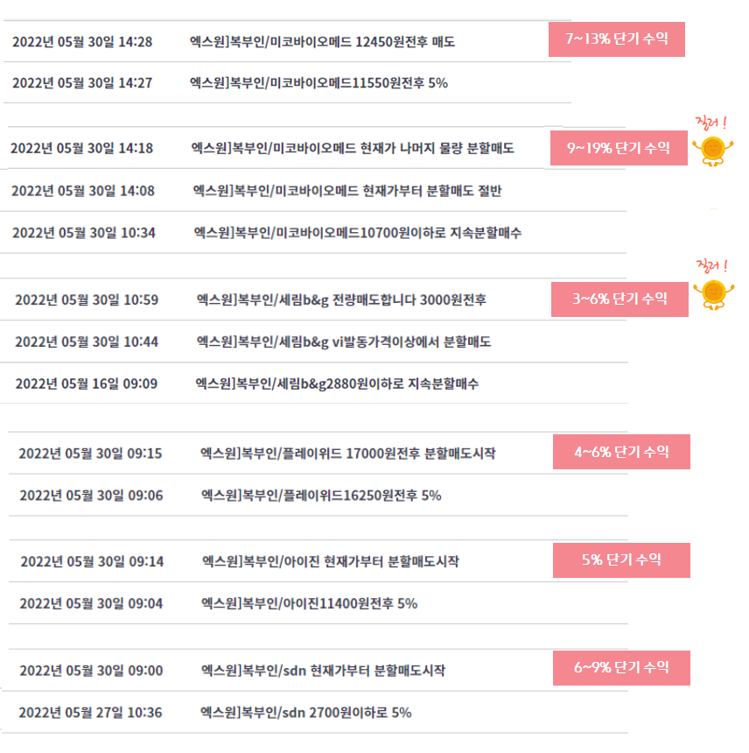The width and height of the screenshot is (749, 753).
Task: Open the 미코바이오메드 12450원전후 매도 message
Action: click(322, 42)
